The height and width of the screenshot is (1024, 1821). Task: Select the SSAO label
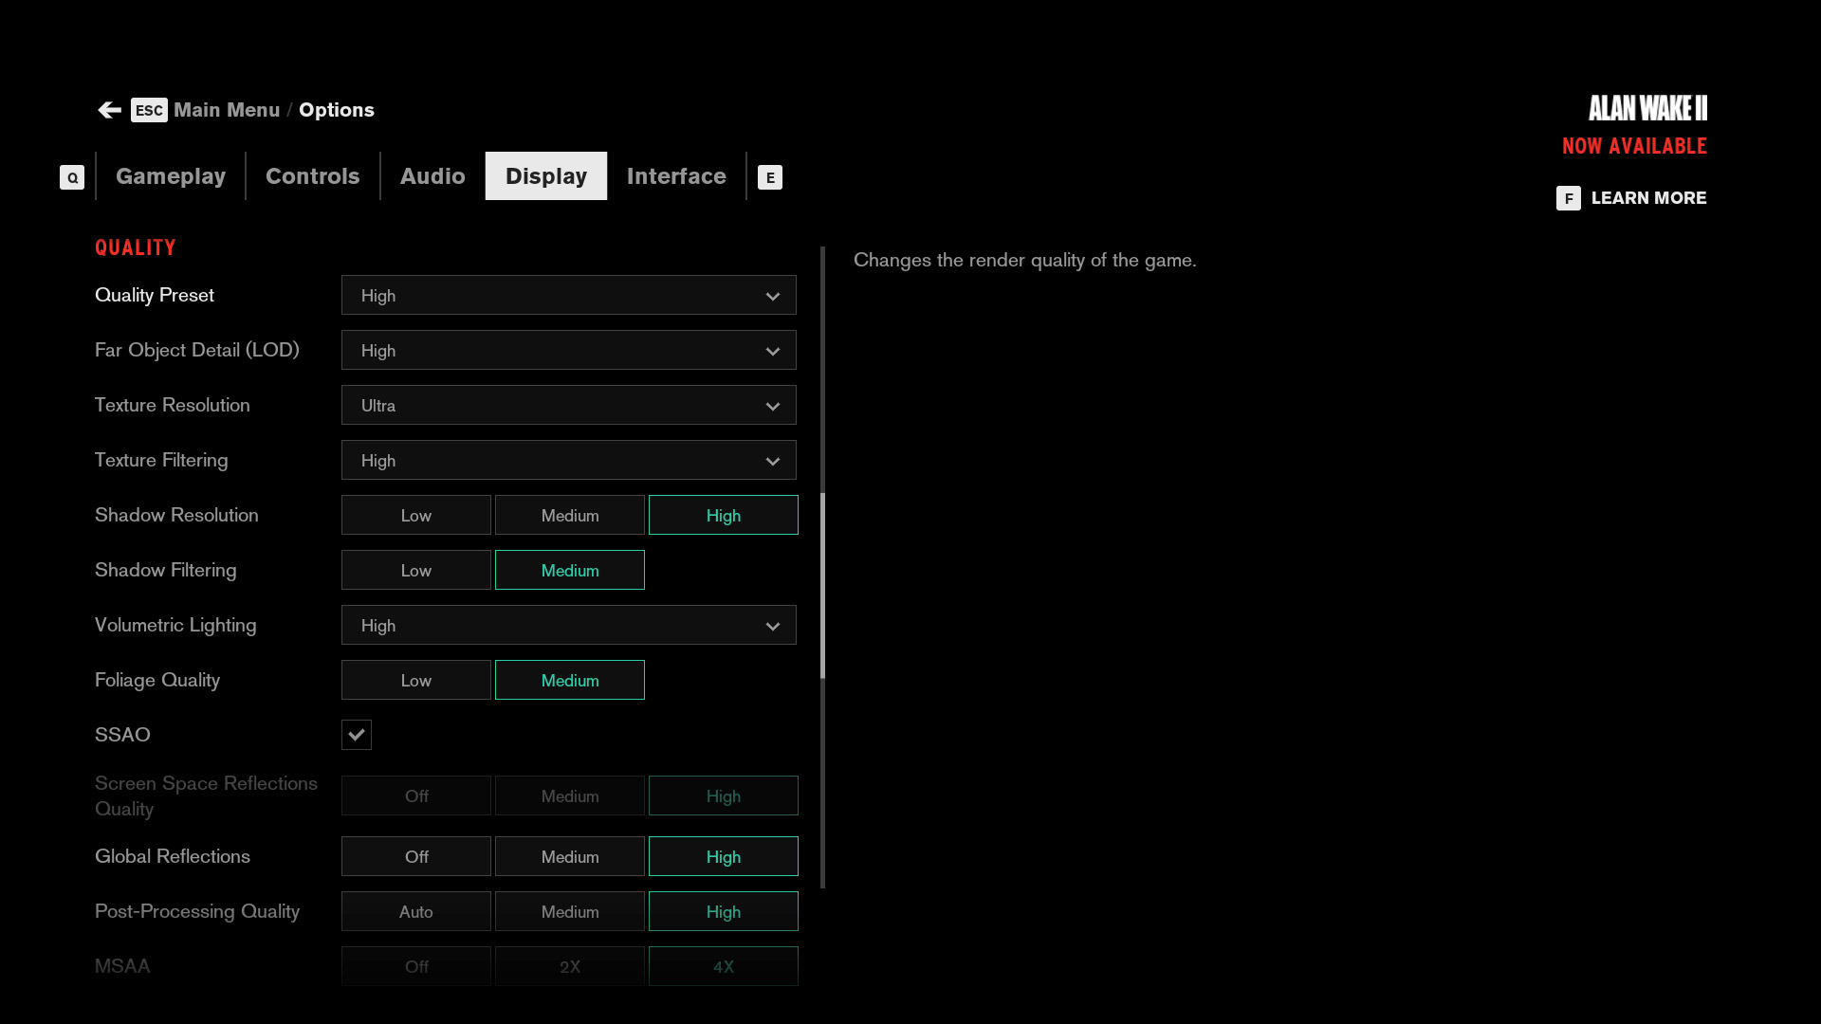coord(122,735)
